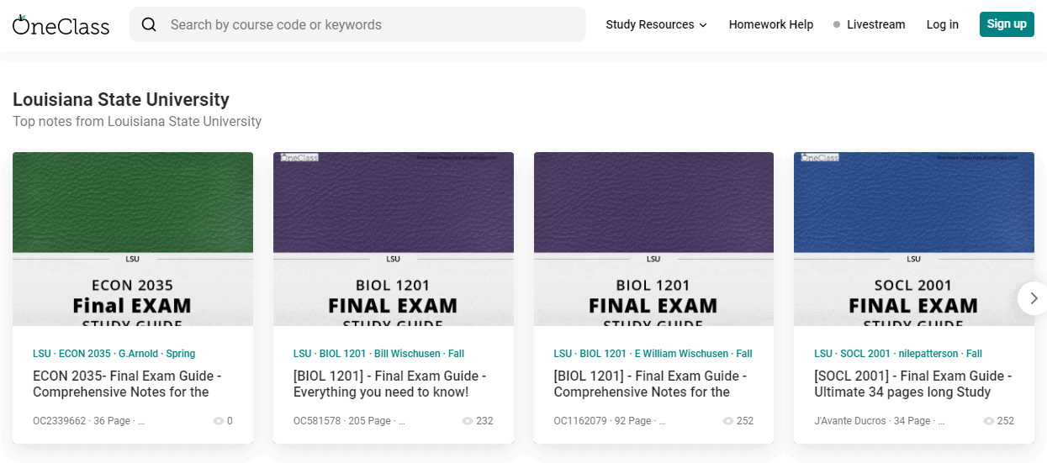Click the Log in link
Screen dimensions: 1047x463
click(943, 24)
